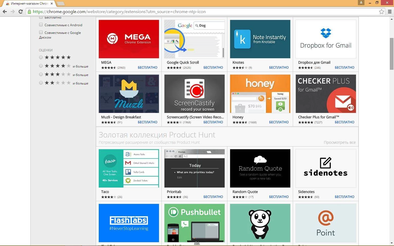Click БЕСПЛАТНО button under Knotes
394x246 pixels.
[x=279, y=68]
